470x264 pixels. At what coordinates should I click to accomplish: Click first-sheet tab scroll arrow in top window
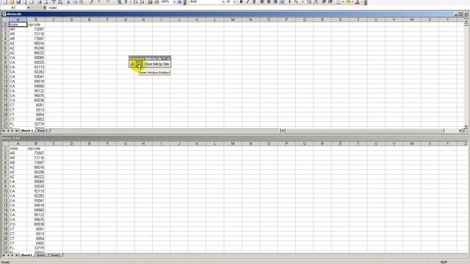click(4, 131)
